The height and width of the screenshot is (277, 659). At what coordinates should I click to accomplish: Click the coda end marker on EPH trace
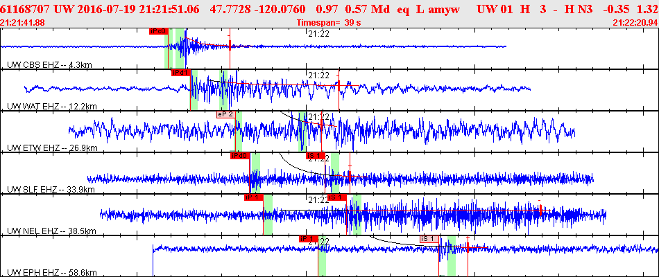[x=468, y=249]
